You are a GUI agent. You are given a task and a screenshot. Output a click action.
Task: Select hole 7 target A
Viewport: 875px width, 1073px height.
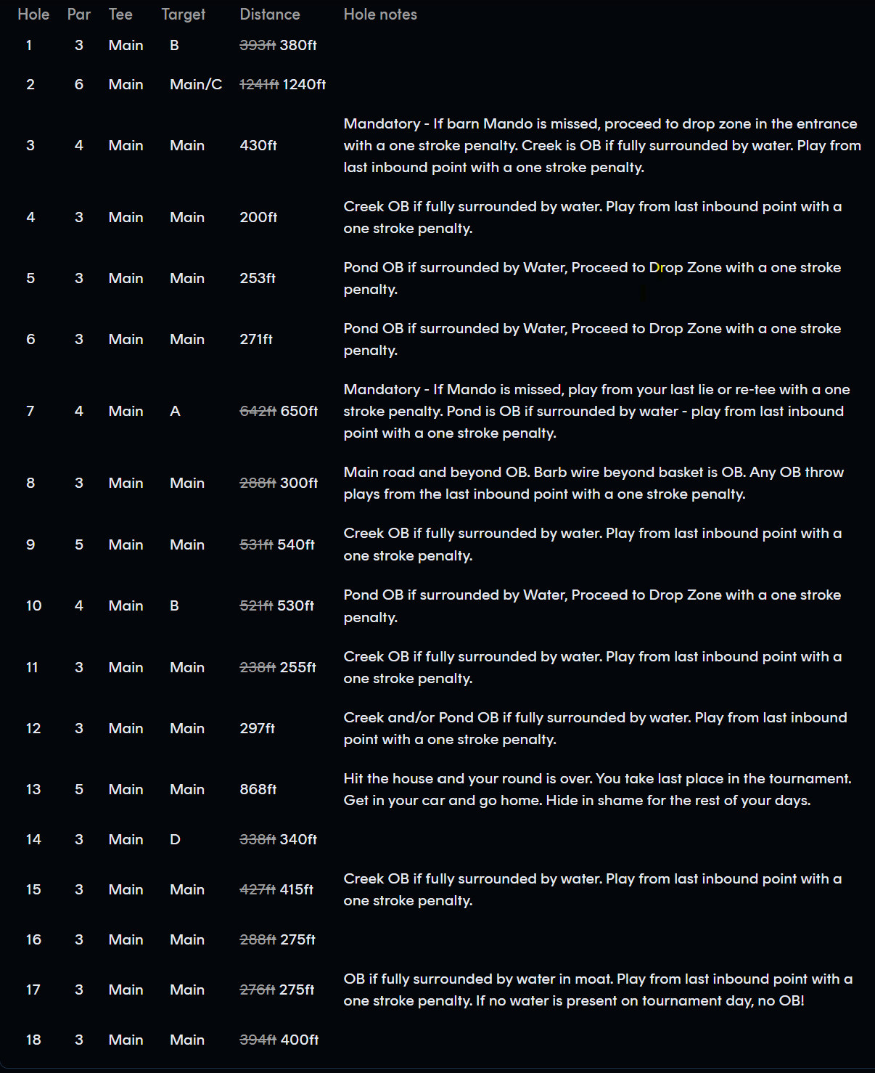tap(175, 411)
